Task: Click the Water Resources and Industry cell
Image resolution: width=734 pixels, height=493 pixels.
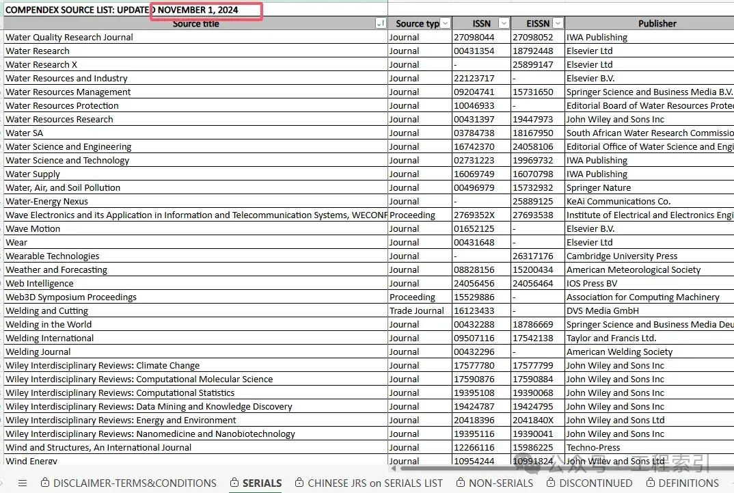Action: coord(195,78)
